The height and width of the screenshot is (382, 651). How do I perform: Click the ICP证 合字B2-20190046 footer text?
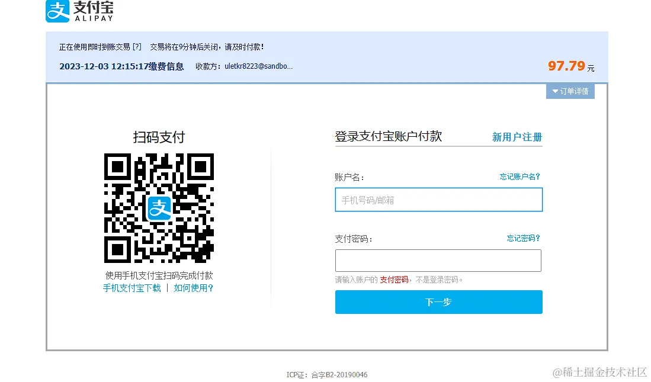pos(327,375)
